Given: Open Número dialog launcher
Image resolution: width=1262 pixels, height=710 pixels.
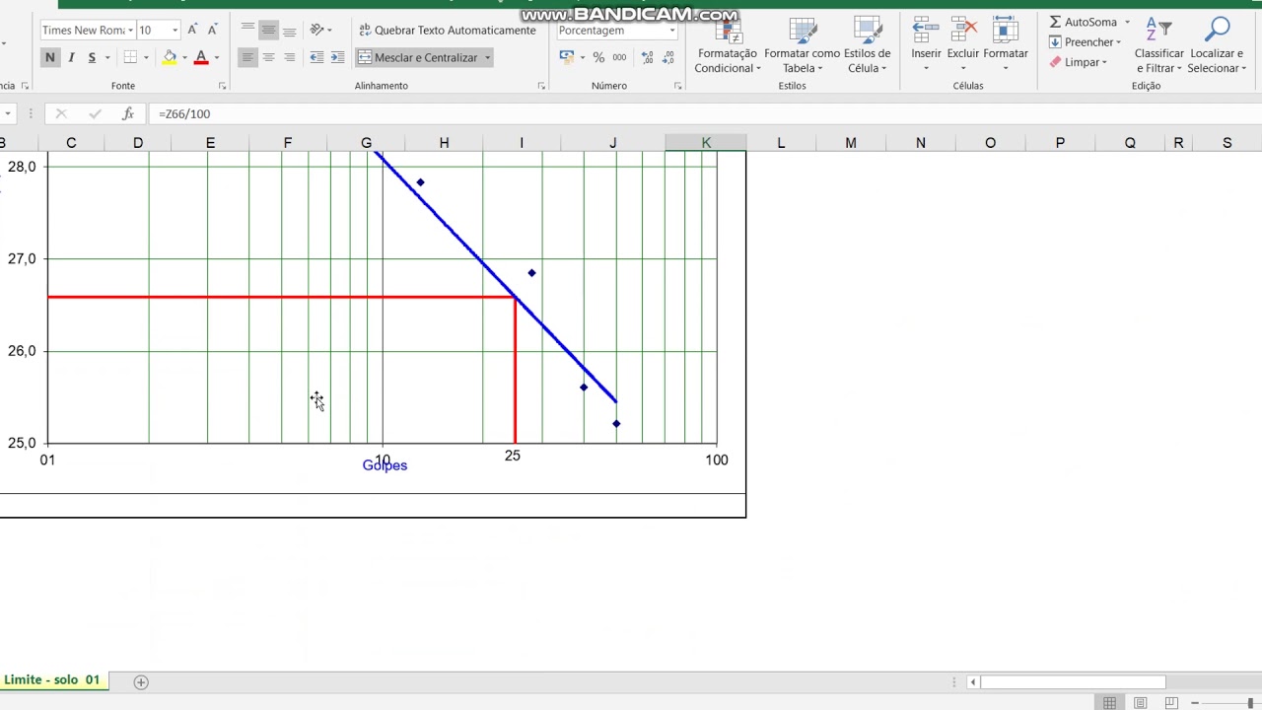Looking at the screenshot, I should pos(677,87).
